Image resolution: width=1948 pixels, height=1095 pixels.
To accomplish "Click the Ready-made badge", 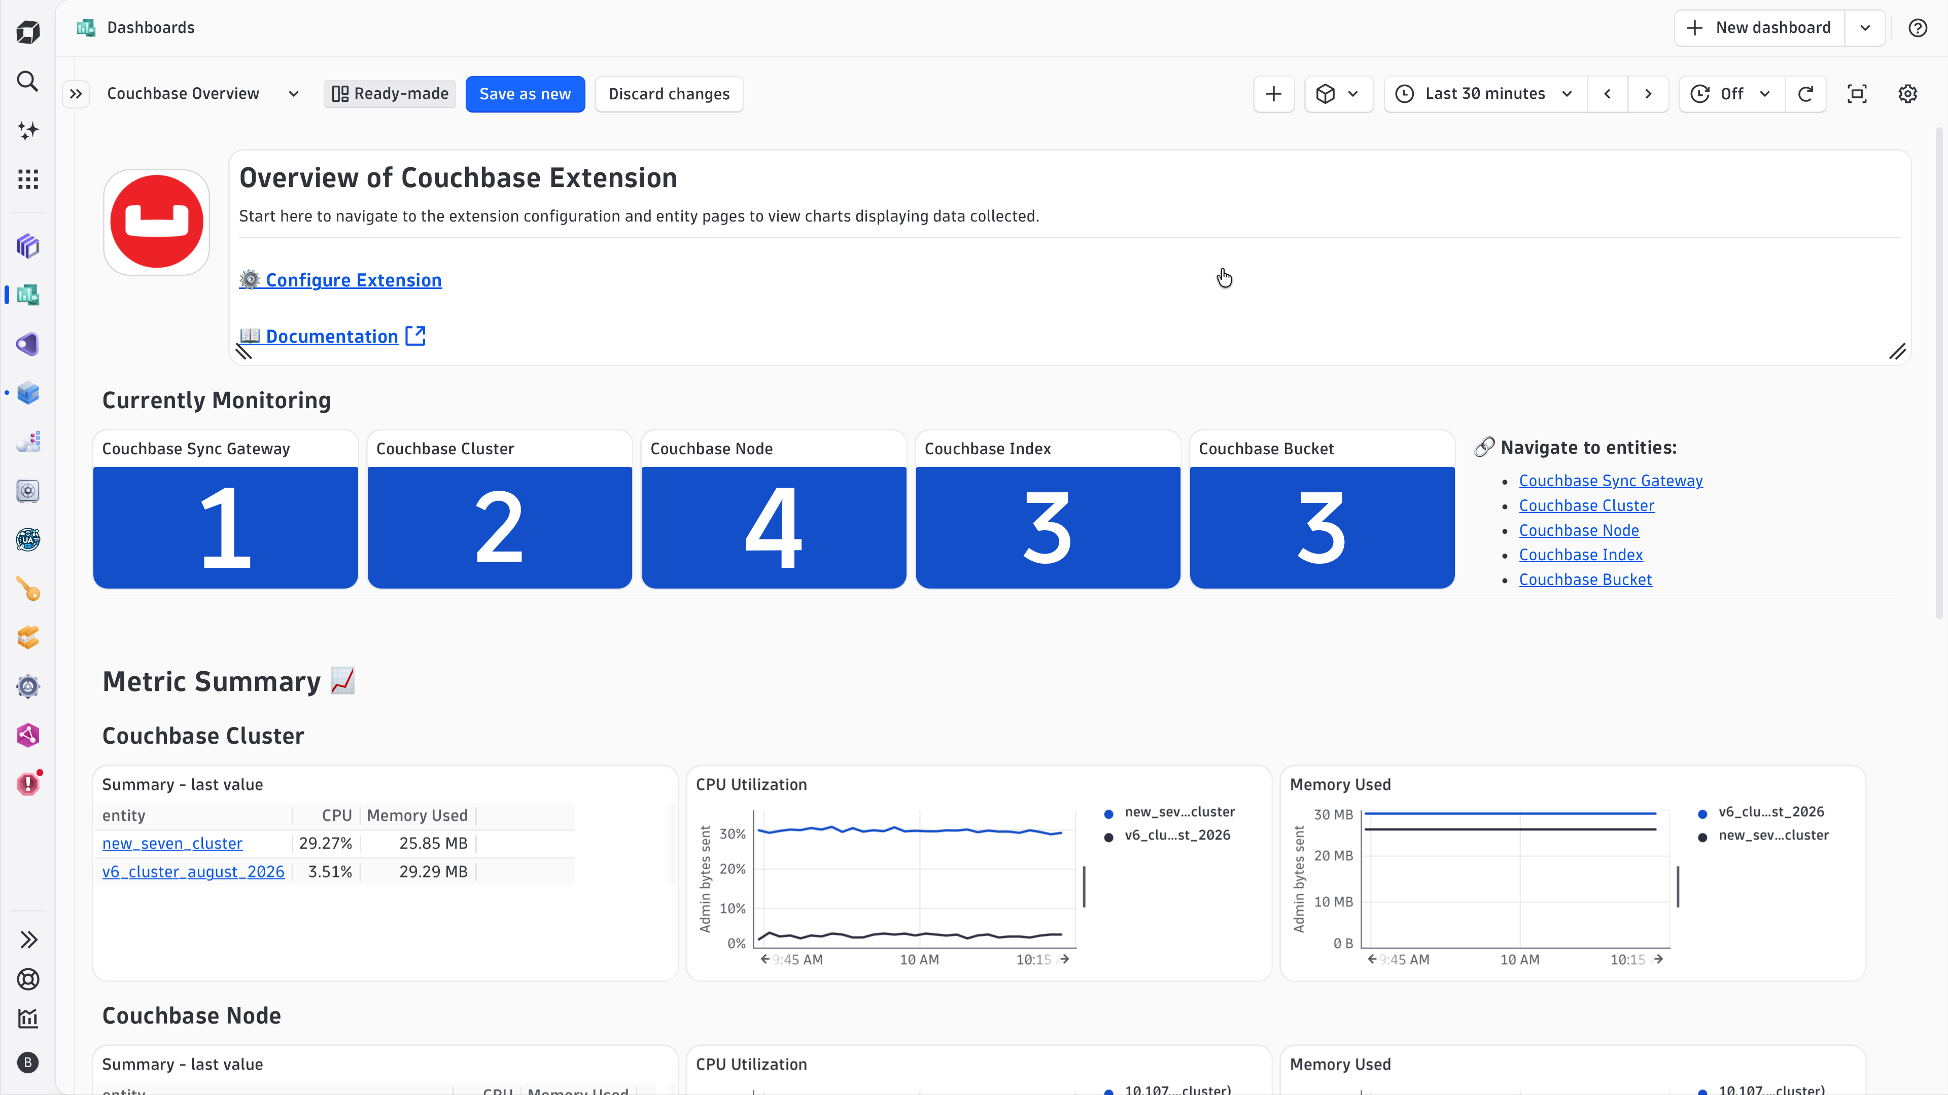I will (390, 94).
